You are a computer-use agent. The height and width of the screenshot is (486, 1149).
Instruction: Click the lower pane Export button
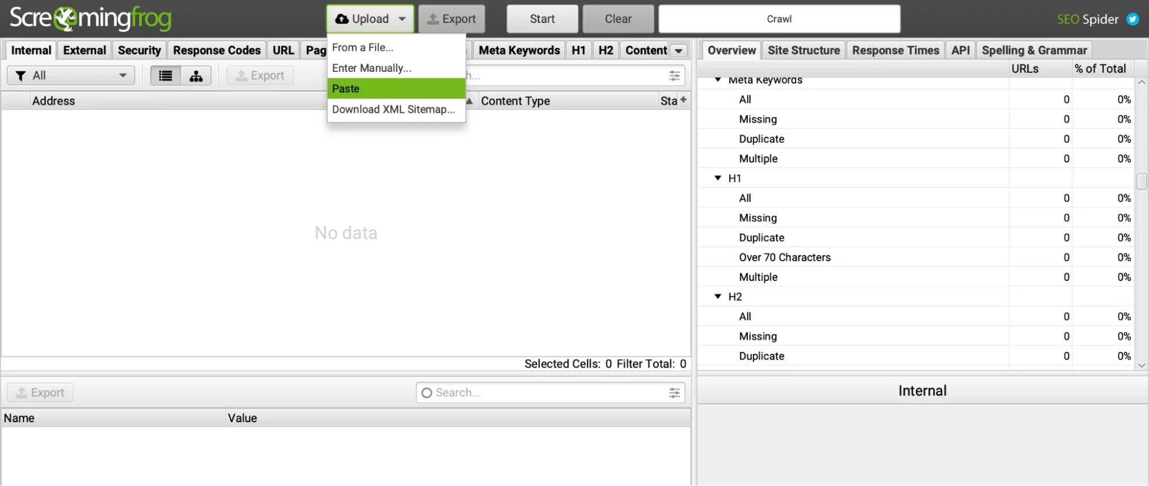point(40,393)
